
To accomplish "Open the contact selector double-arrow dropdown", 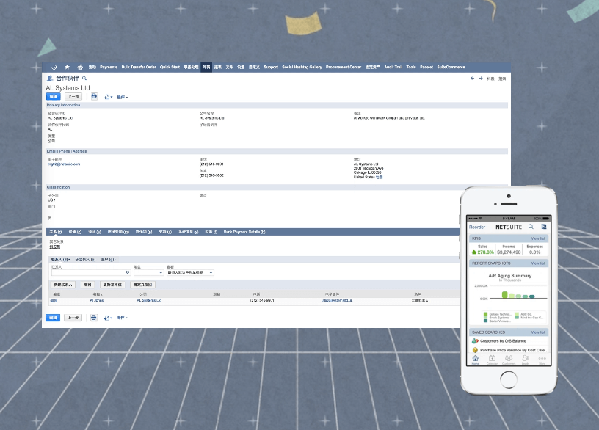I will 128,272.
